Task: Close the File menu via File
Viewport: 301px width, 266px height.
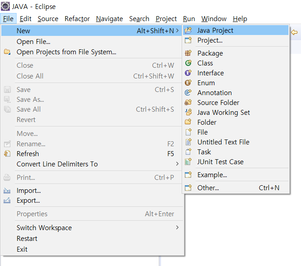Action: tap(8, 19)
